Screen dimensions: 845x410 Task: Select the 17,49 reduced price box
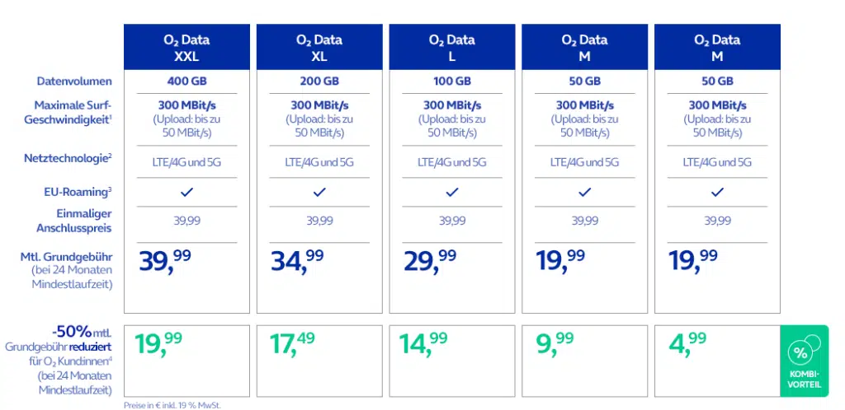coord(319,361)
